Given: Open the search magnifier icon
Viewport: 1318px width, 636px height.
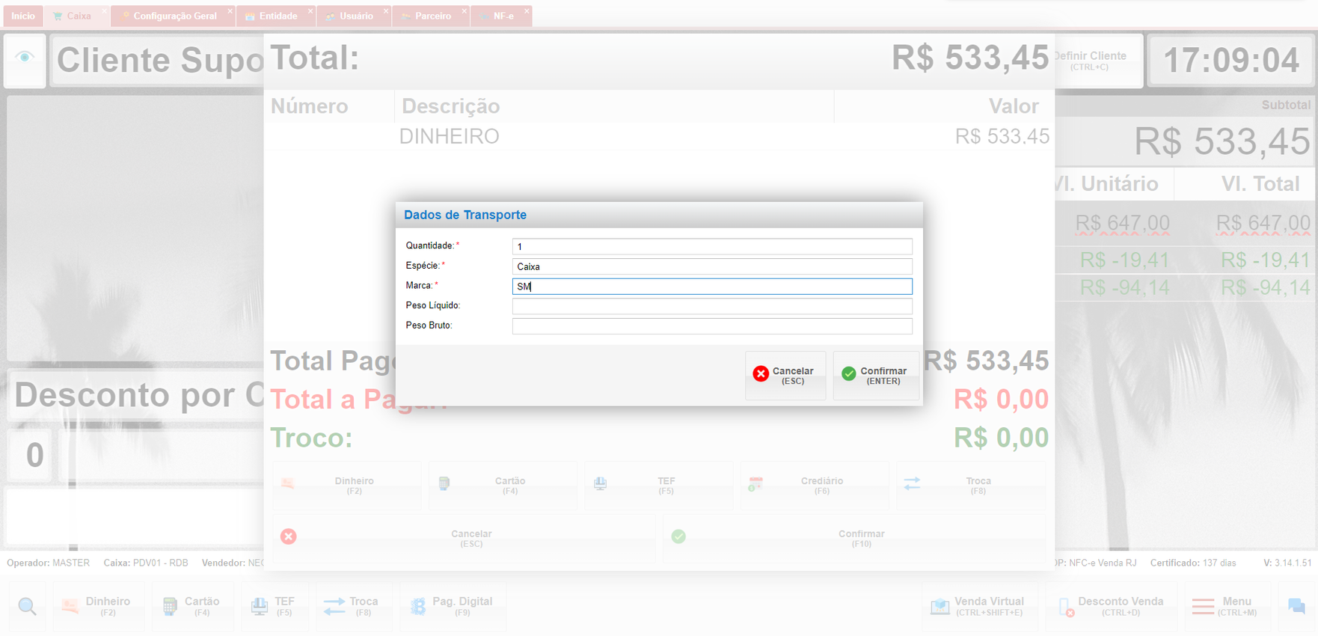Looking at the screenshot, I should 27,606.
